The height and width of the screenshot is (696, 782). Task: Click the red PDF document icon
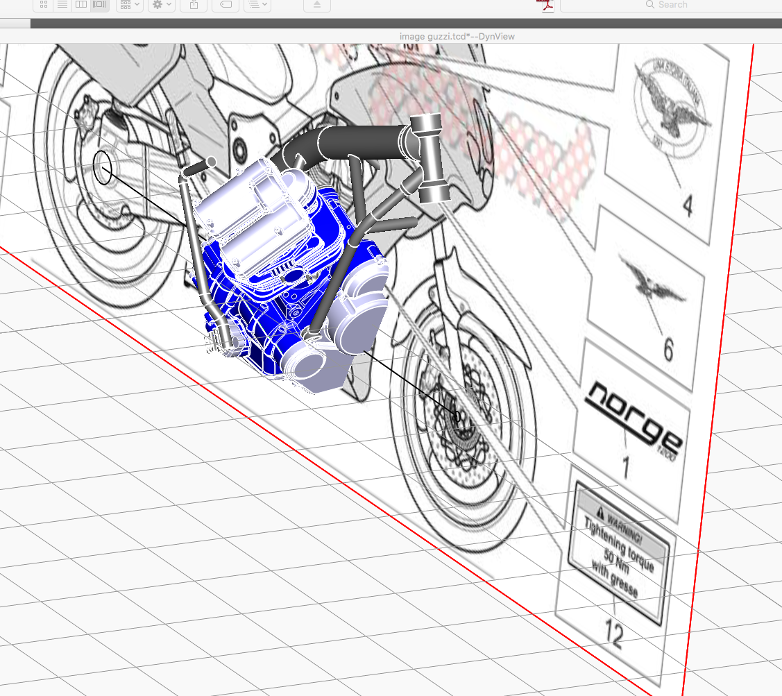[547, 6]
